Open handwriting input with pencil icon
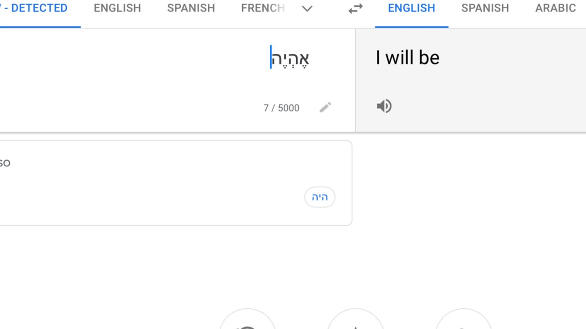586x329 pixels. point(325,107)
